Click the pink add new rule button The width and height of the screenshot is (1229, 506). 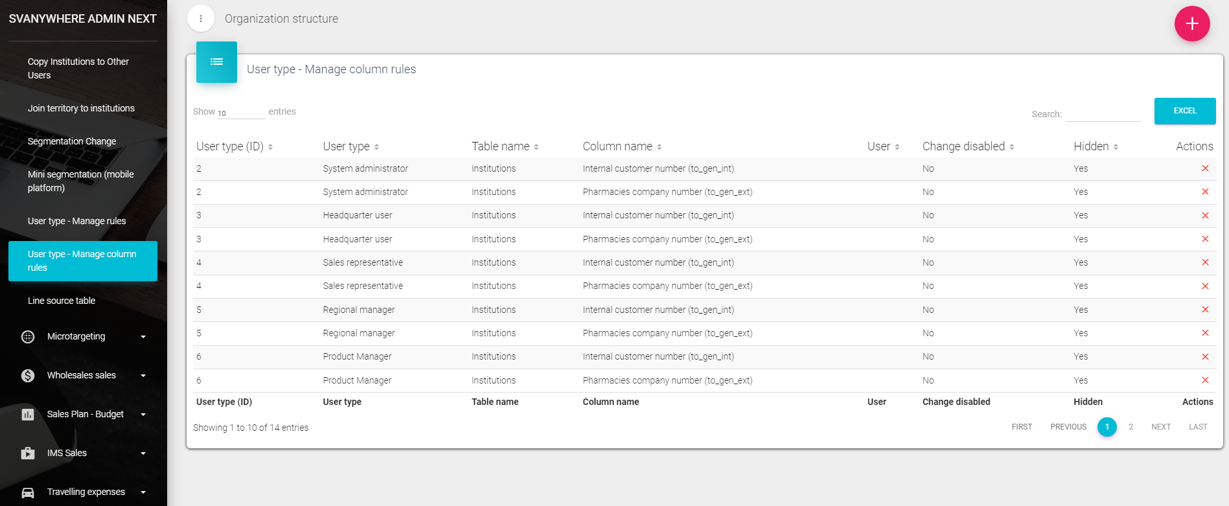[1191, 24]
